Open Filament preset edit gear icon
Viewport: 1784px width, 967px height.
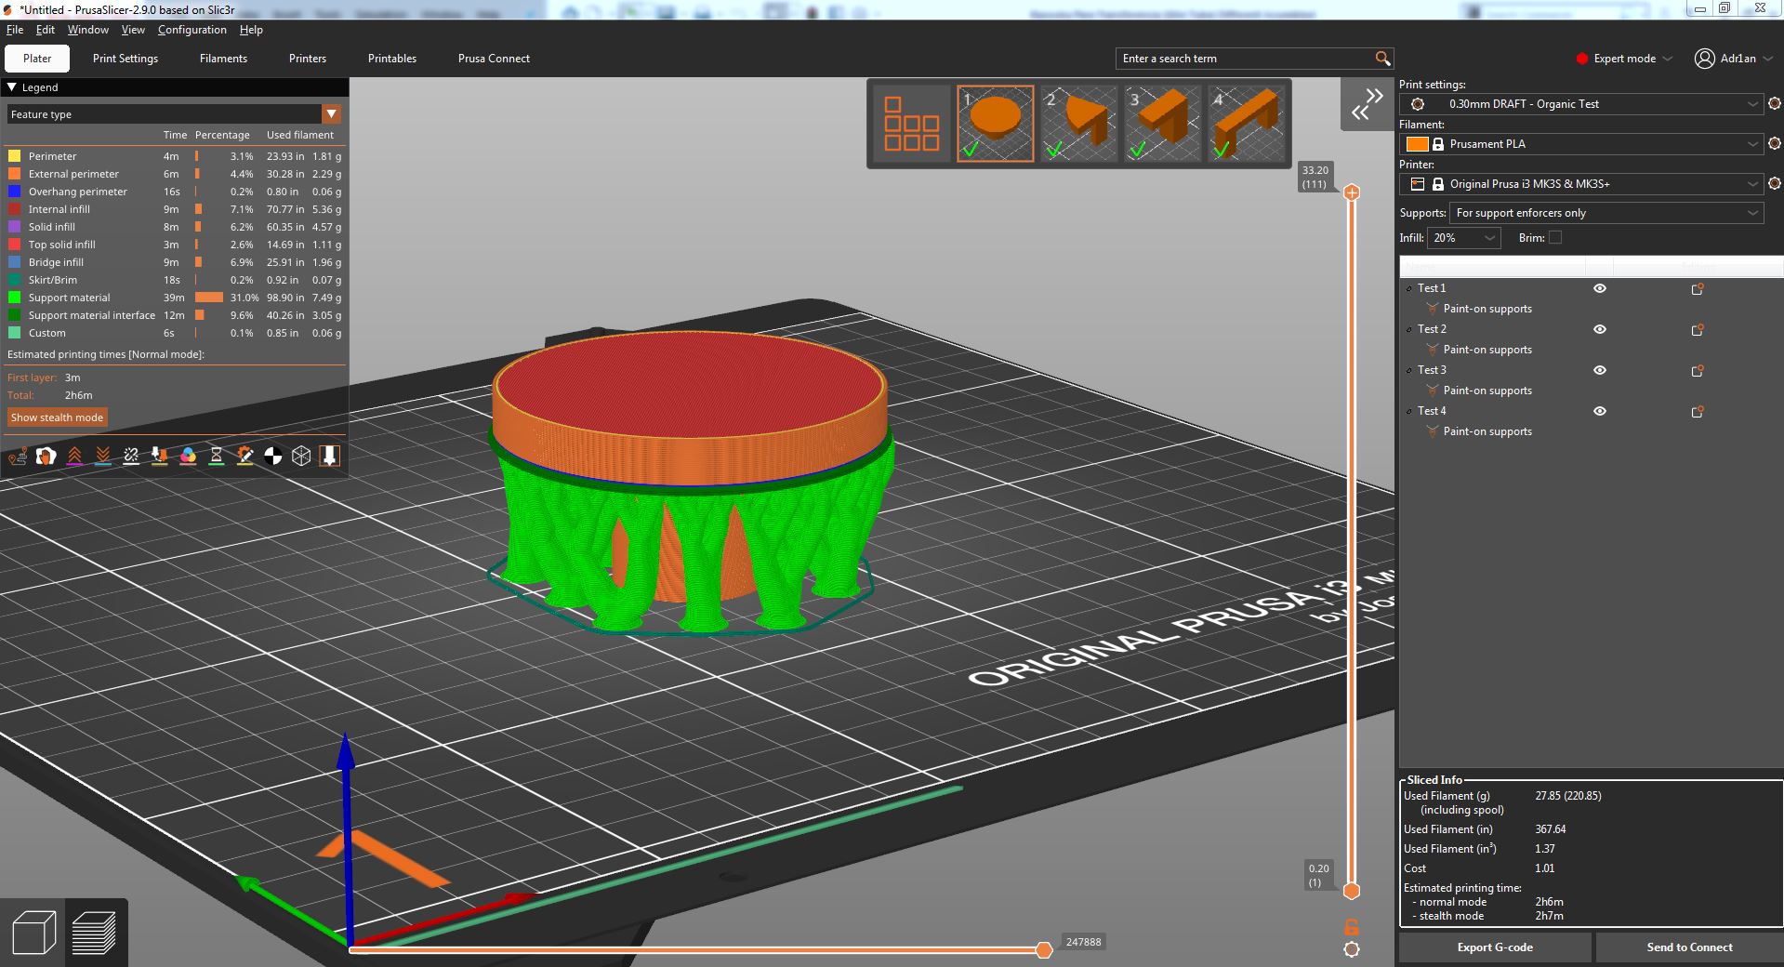(x=1774, y=144)
